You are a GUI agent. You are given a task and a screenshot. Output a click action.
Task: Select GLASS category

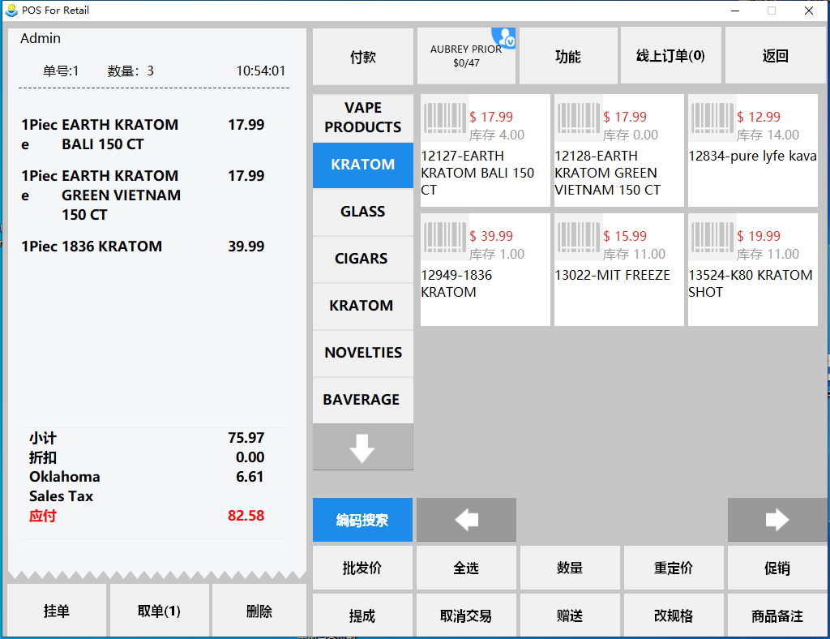(x=362, y=212)
